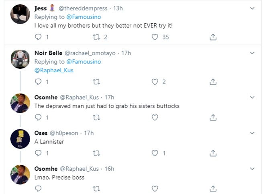Like the depraved man tweet by Osomhe
The width and height of the screenshot is (269, 194).
(155, 117)
